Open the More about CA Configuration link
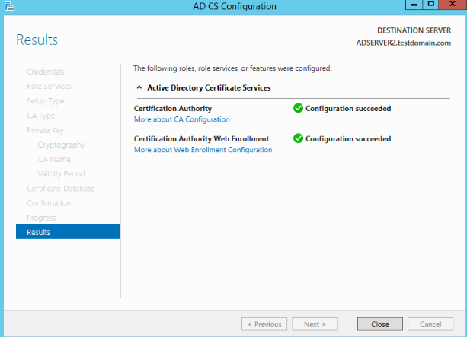The image size is (467, 337). [x=181, y=119]
